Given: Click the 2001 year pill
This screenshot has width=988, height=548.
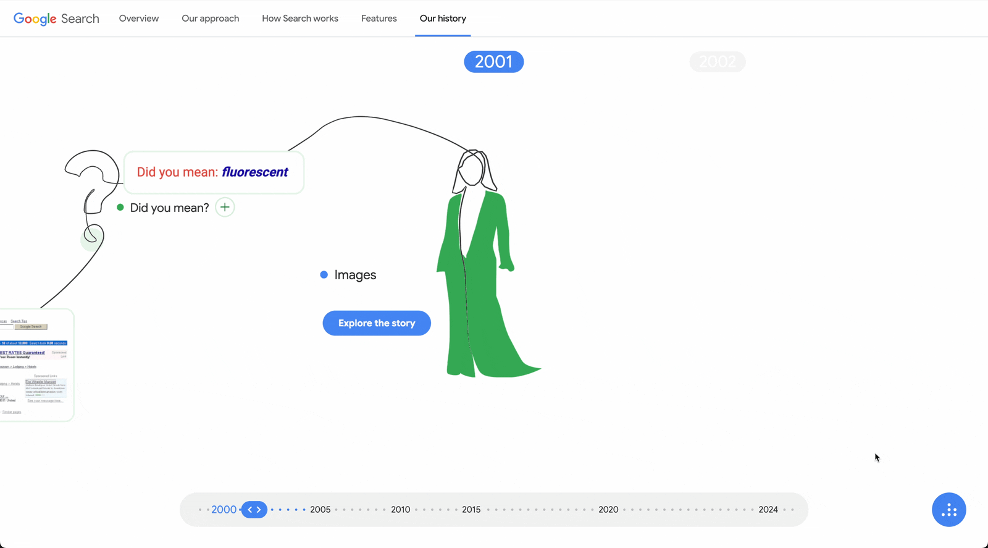Looking at the screenshot, I should click(x=494, y=62).
